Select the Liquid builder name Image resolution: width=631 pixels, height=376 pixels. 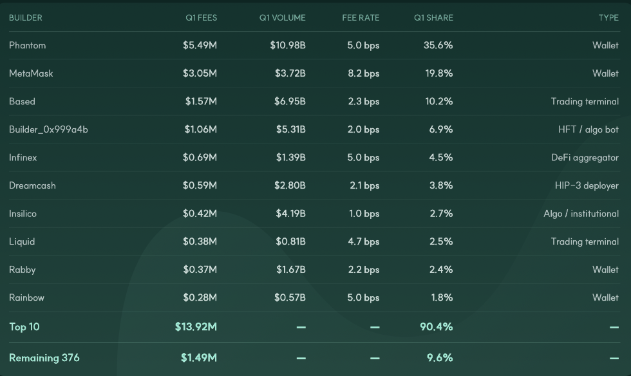pos(22,241)
